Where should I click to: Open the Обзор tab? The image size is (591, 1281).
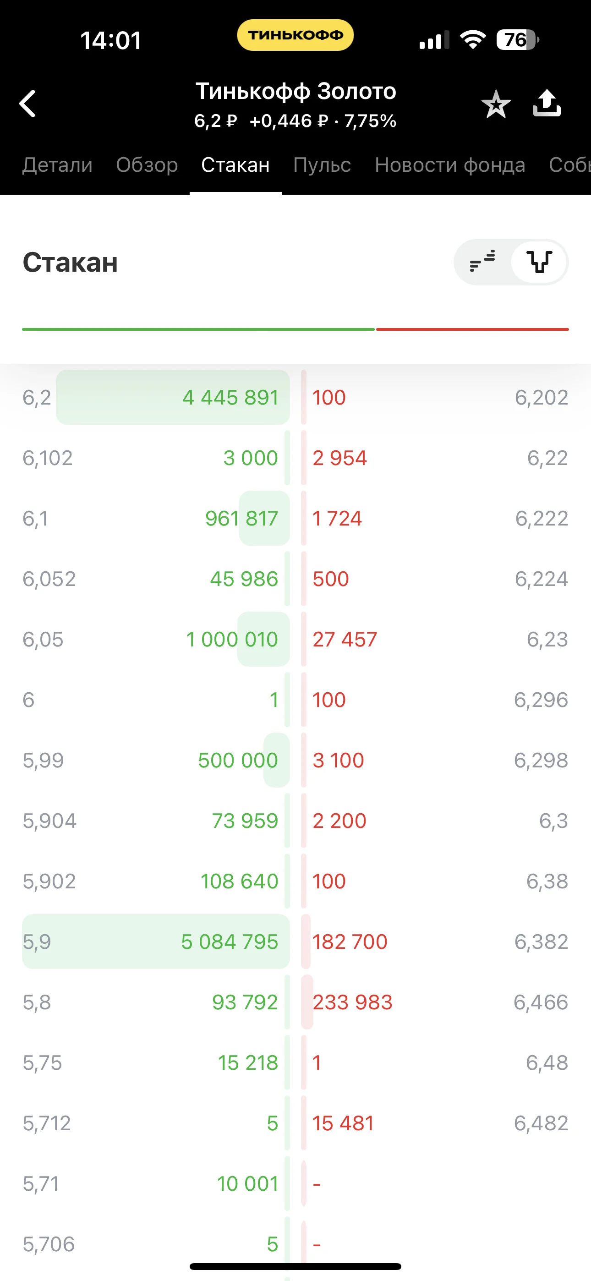147,164
